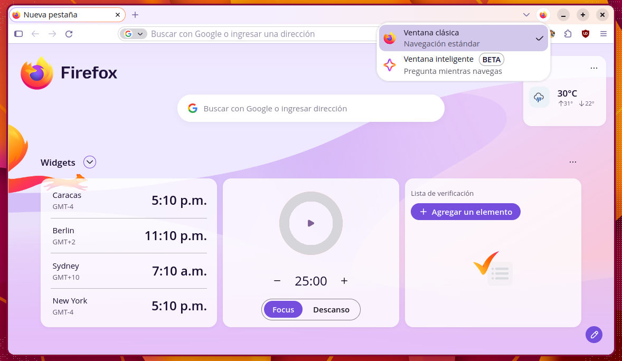
Task: Select Ventana clásica option
Action: click(463, 38)
